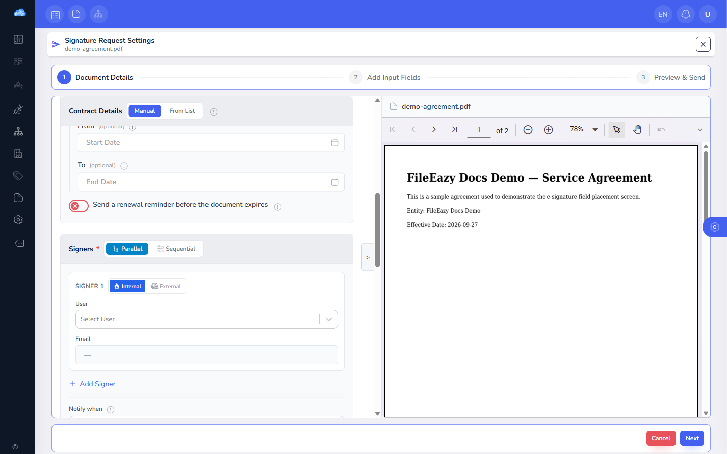Open the Start Date calendar picker

334,143
